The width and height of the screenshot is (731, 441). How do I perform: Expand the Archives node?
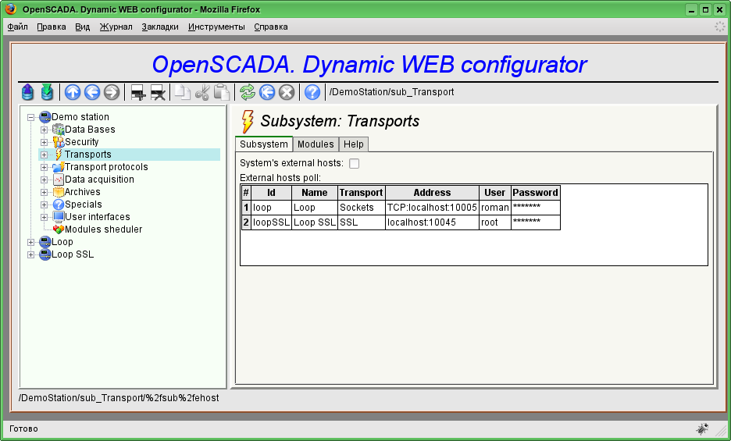(44, 192)
